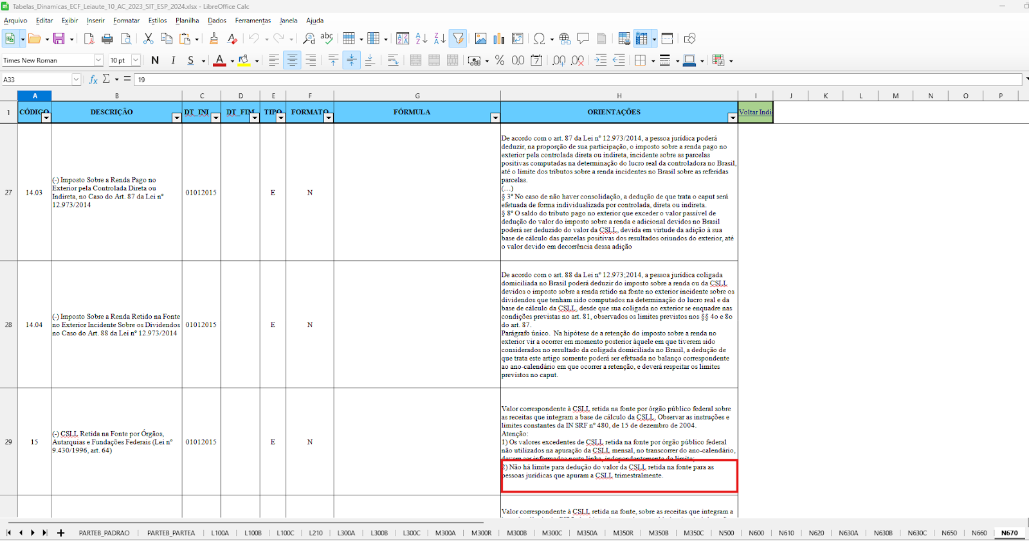The height and width of the screenshot is (541, 1029).
Task: Click the Print icon
Action: 107,39
